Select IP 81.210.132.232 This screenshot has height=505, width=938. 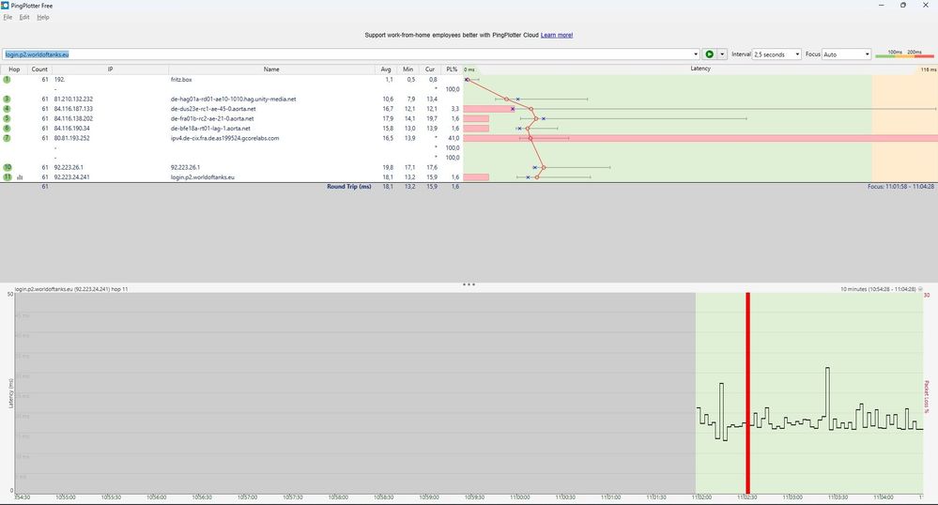coord(73,99)
